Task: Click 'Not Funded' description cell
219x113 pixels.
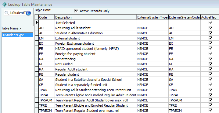Action: (95, 64)
